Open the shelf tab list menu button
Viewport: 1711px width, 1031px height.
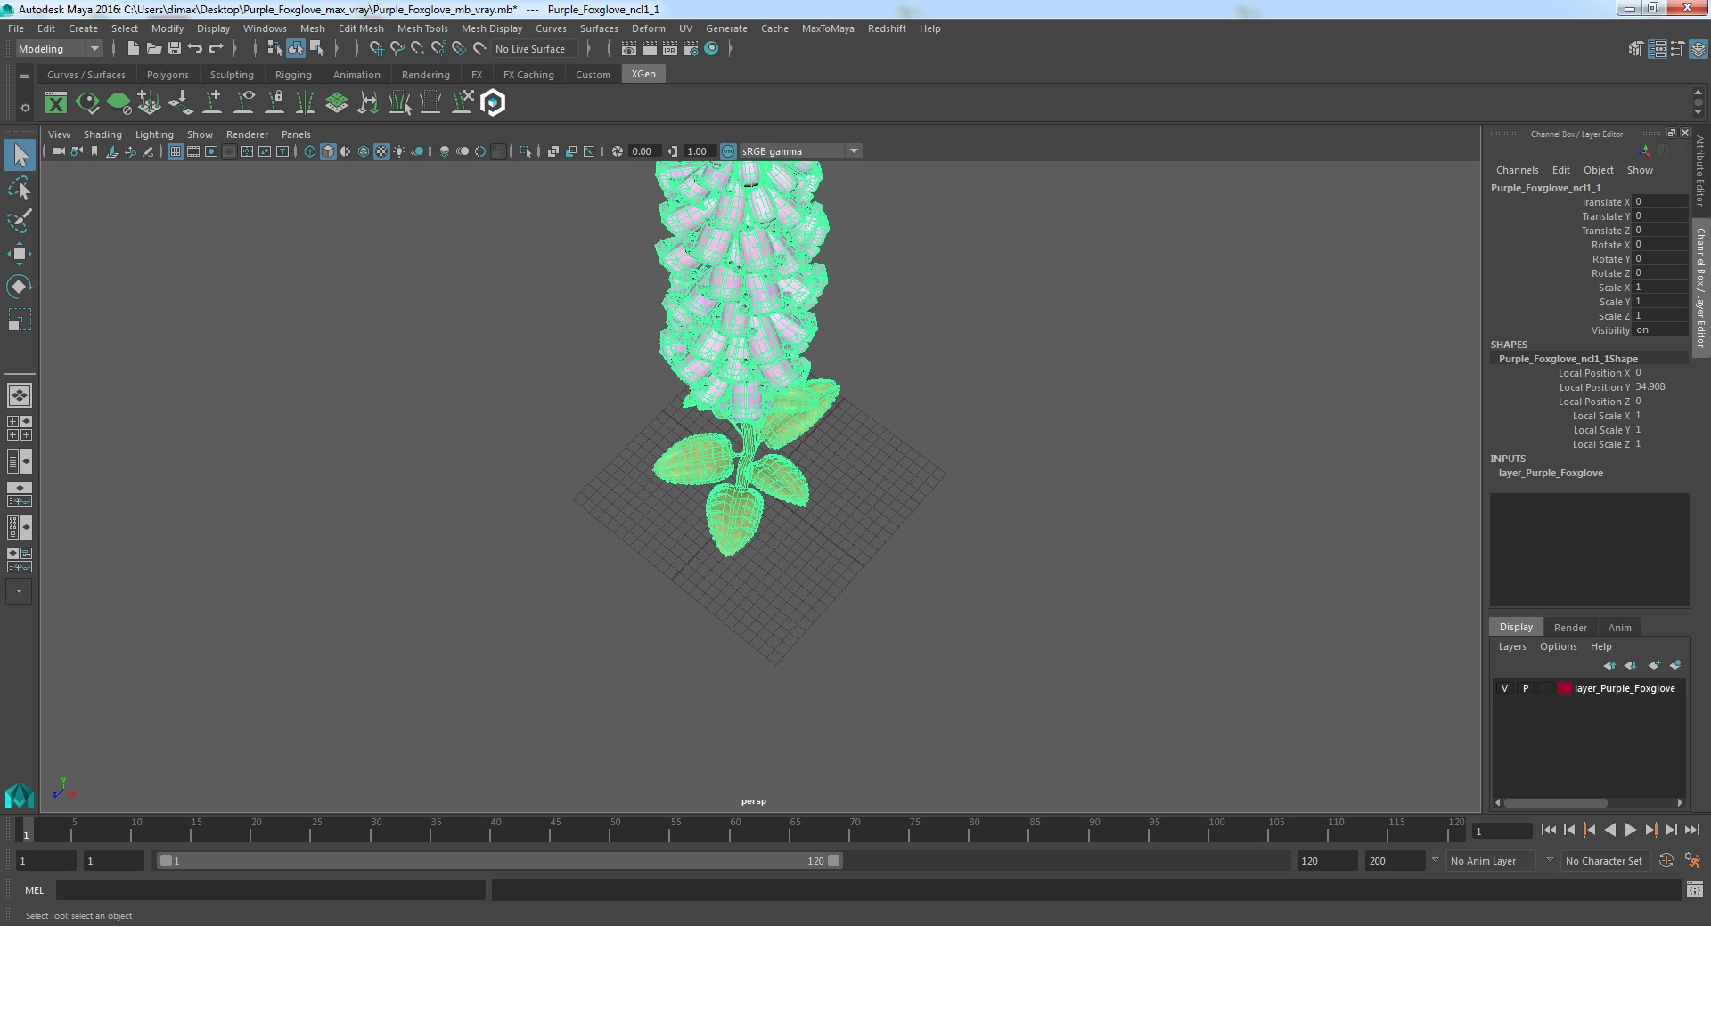tap(25, 77)
